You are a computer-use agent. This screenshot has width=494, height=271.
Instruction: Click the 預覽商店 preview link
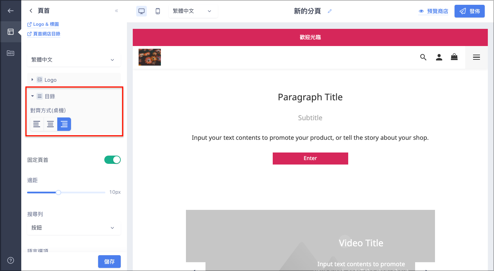(x=433, y=11)
